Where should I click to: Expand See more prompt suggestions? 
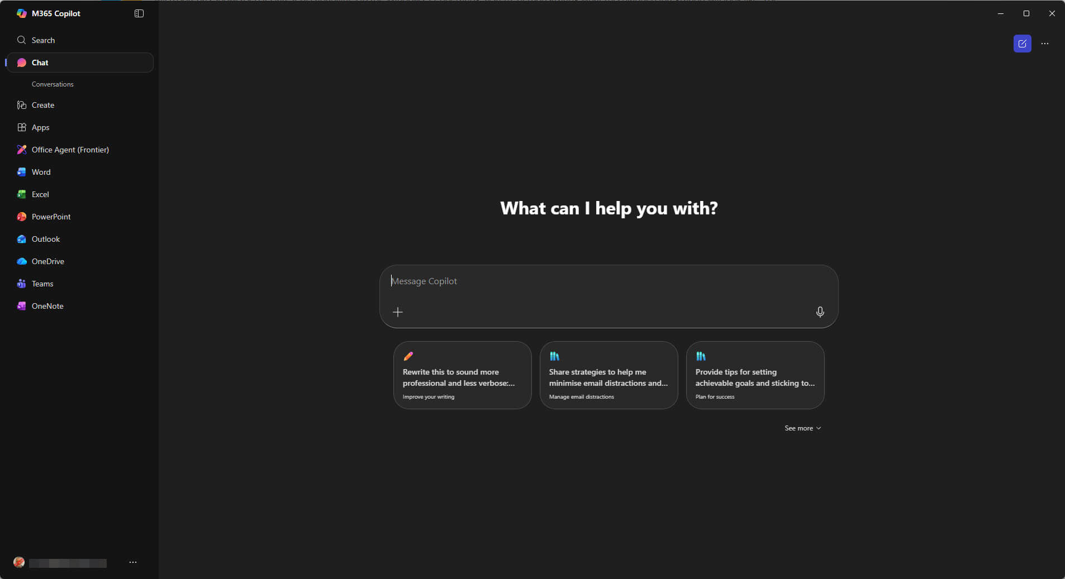tap(802, 428)
